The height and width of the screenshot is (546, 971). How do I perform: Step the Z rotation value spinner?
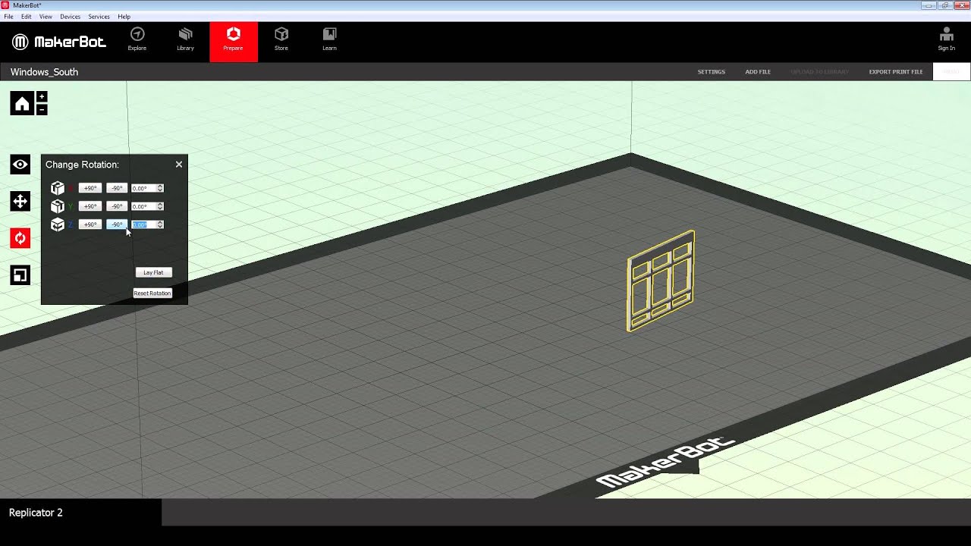(160, 224)
